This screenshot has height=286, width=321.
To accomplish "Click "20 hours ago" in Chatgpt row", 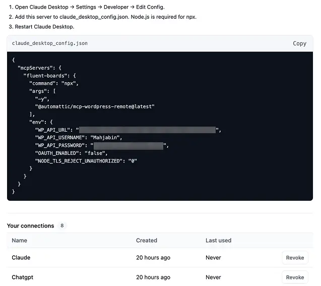I will pos(153,277).
